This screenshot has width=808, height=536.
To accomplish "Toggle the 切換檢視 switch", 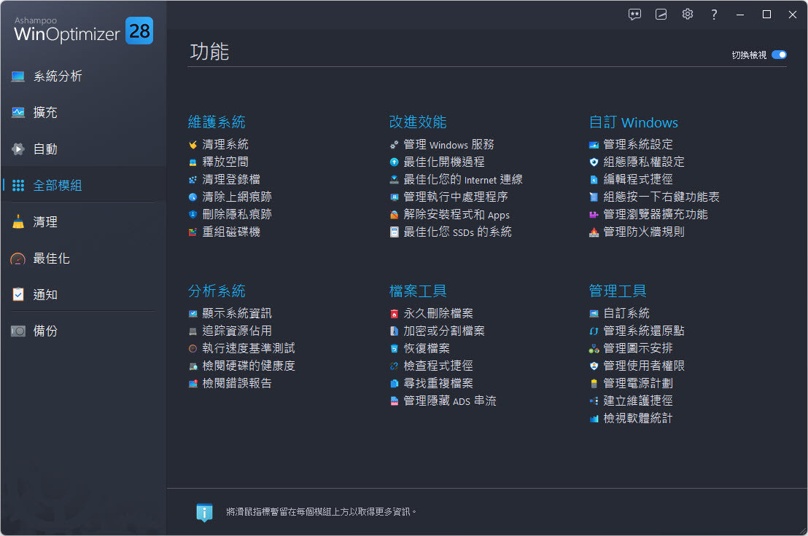I will click(779, 55).
